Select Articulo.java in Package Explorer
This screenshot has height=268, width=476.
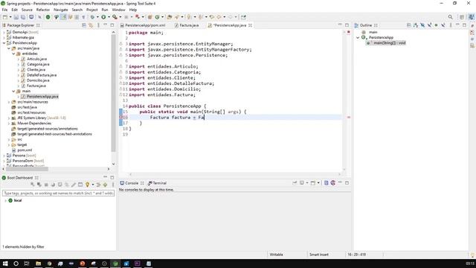coord(36,59)
